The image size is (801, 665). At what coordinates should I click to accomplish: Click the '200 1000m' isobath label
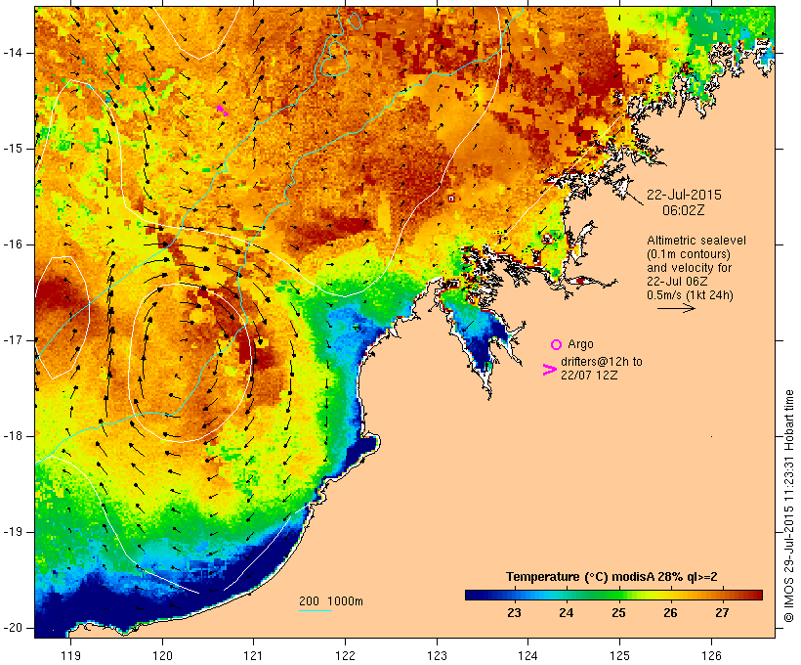(x=331, y=601)
